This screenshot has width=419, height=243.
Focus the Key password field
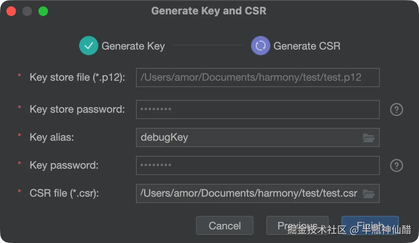coord(257,165)
